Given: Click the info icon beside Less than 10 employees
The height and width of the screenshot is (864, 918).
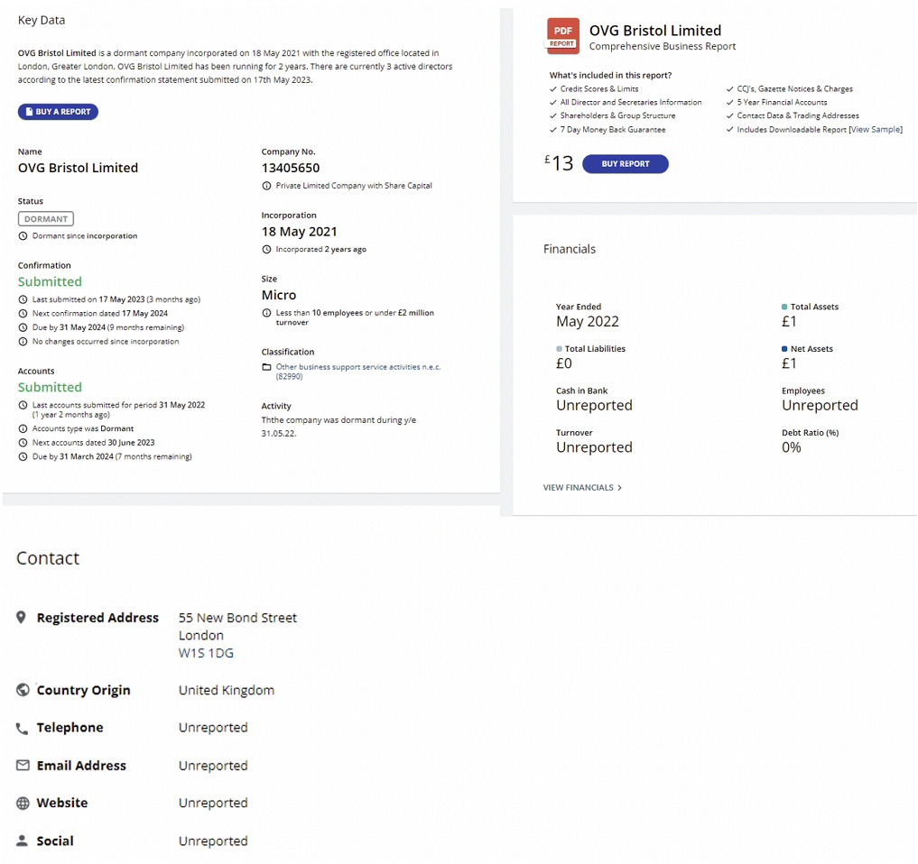Looking at the screenshot, I should click(x=266, y=312).
